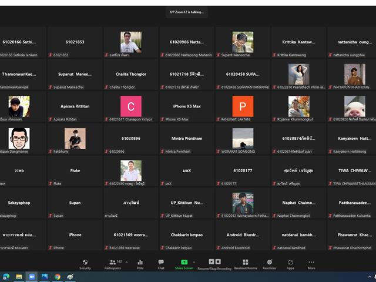This screenshot has height=282, width=376.
Task: Select Kanyakorn Hattakong's tile
Action: point(351,139)
